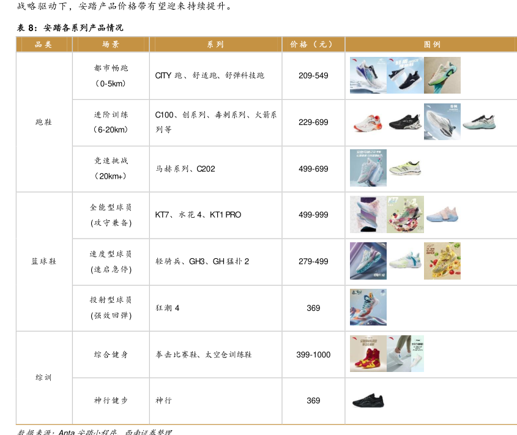Select the 图例 column header
The height and width of the screenshot is (435, 517).
(431, 45)
